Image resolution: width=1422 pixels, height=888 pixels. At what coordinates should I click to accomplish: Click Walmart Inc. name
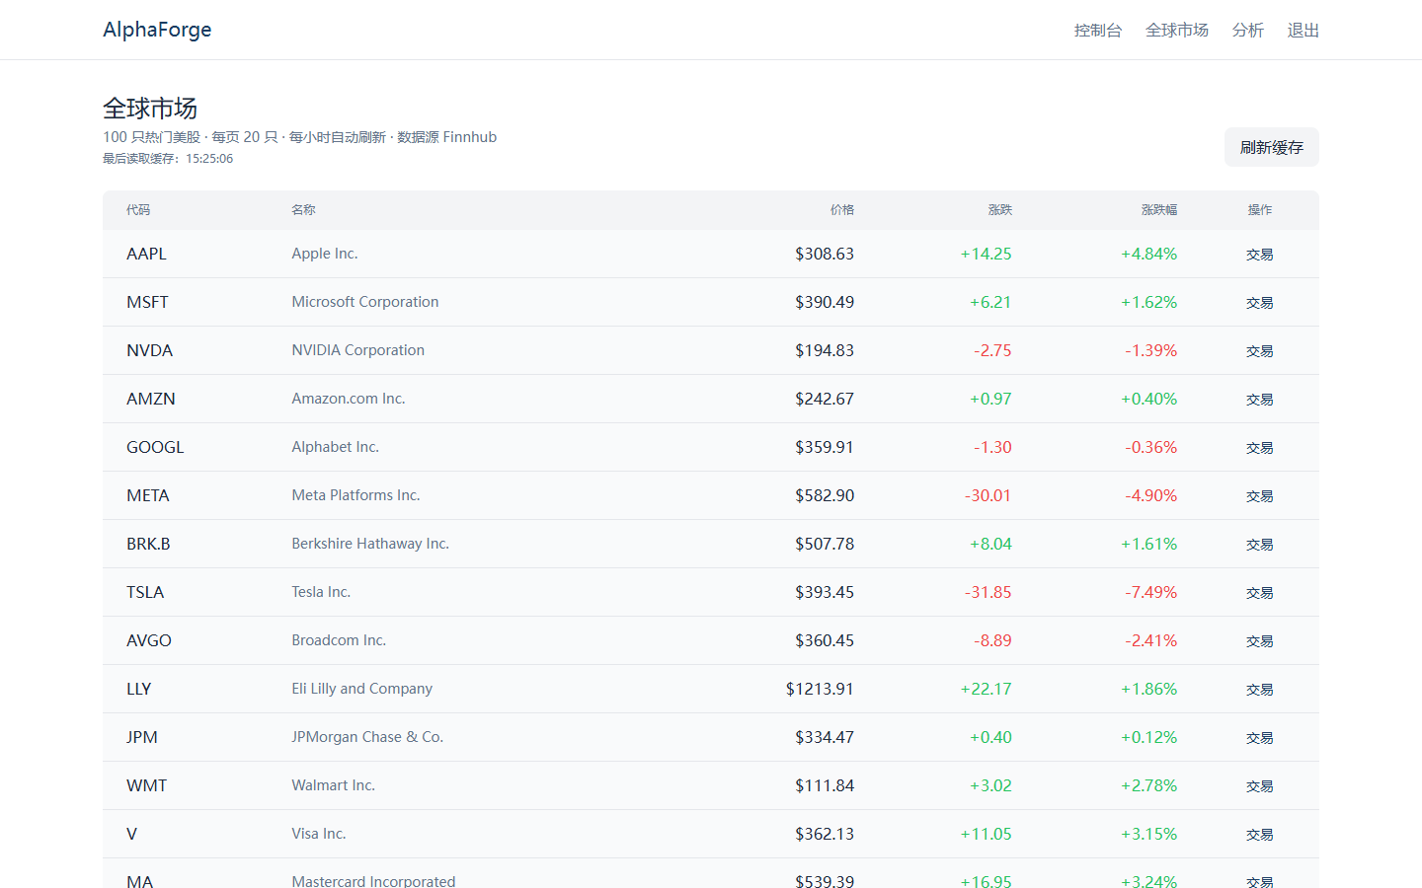[x=334, y=785]
